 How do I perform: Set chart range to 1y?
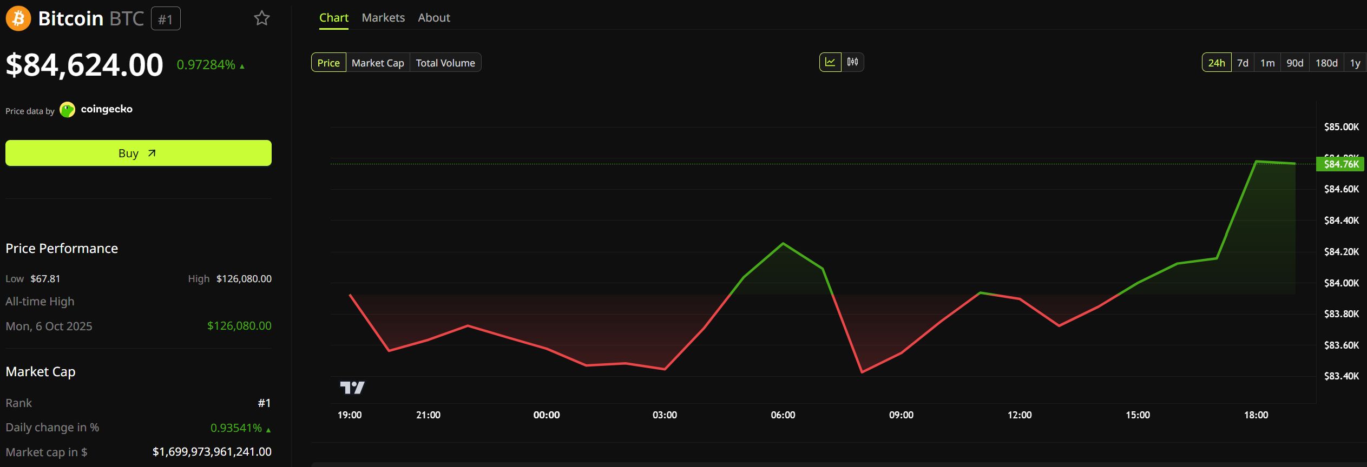pos(1355,63)
